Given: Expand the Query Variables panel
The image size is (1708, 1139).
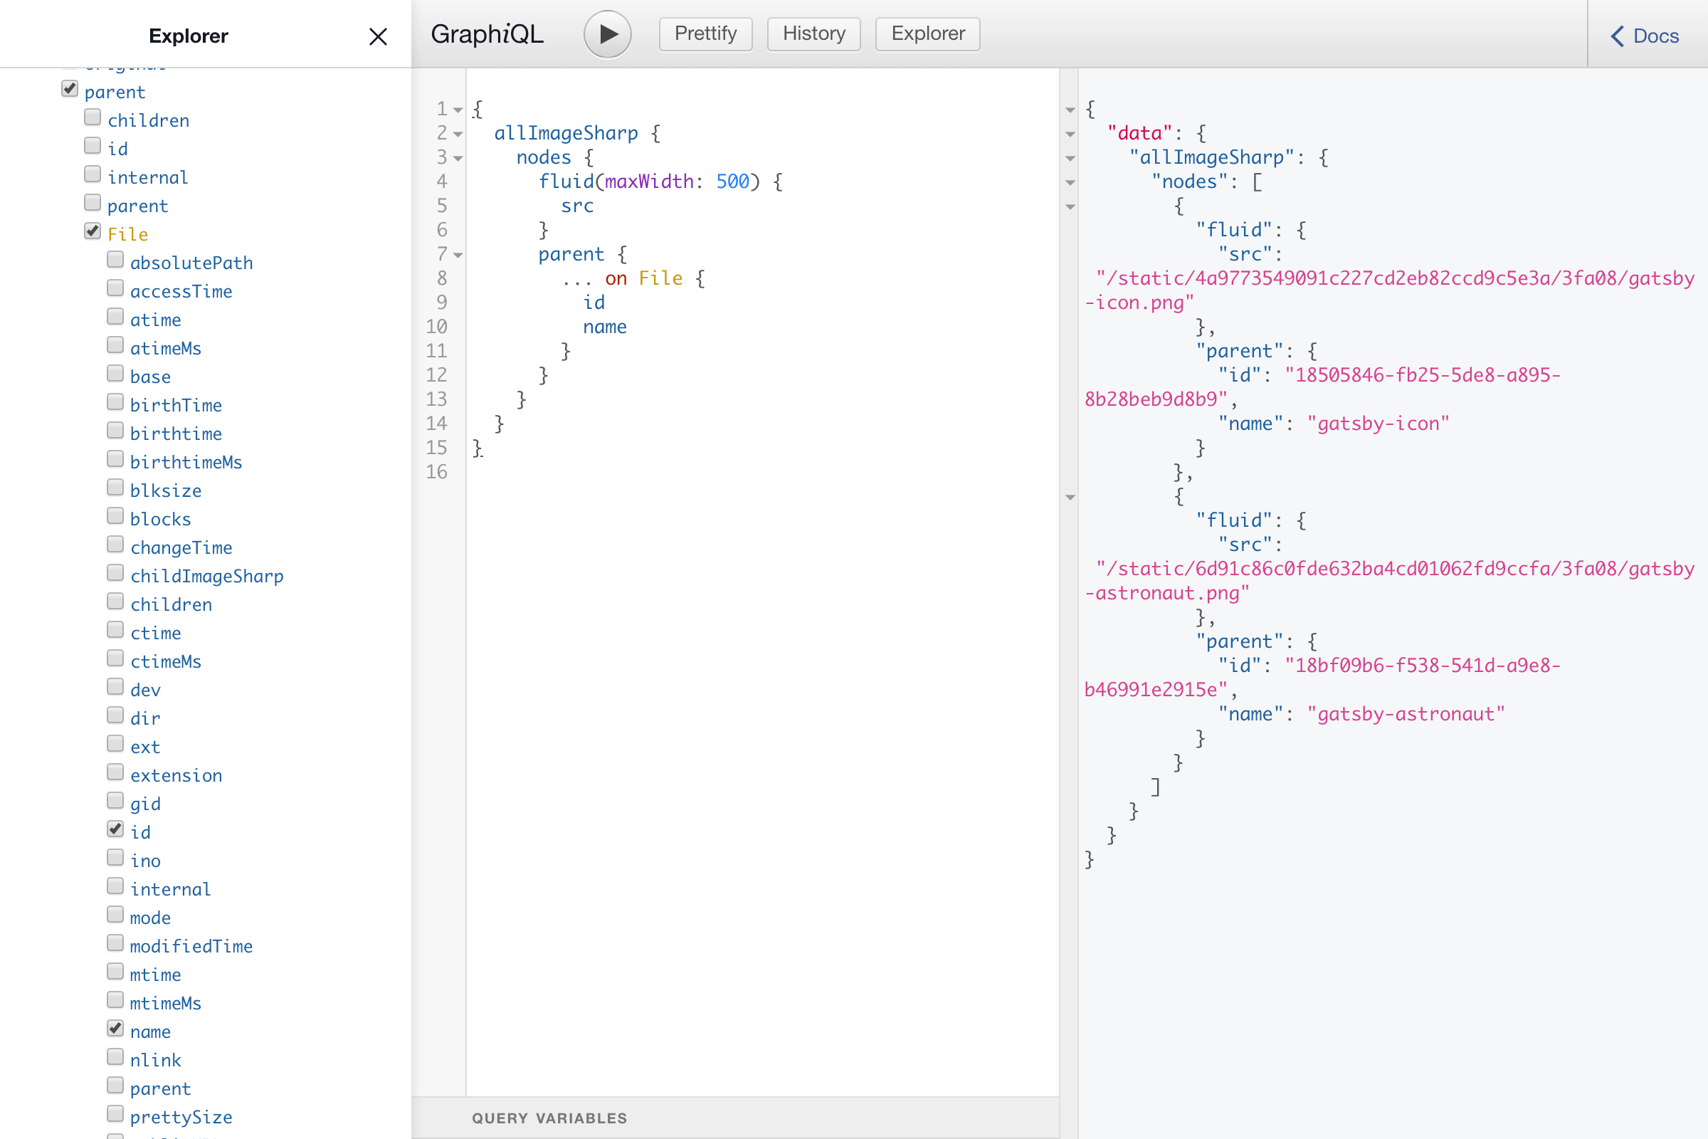Looking at the screenshot, I should pos(549,1118).
